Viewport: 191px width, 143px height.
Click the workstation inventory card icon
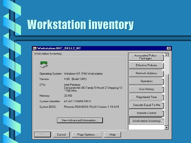coord(44,65)
